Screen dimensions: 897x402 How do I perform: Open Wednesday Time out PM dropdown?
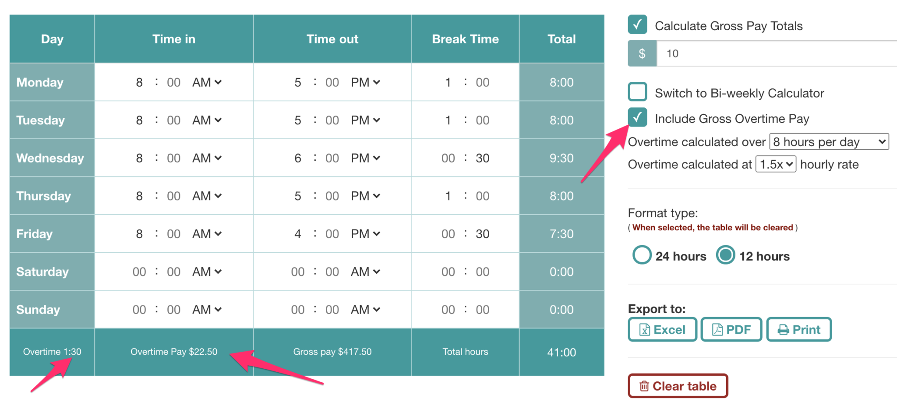(x=365, y=158)
